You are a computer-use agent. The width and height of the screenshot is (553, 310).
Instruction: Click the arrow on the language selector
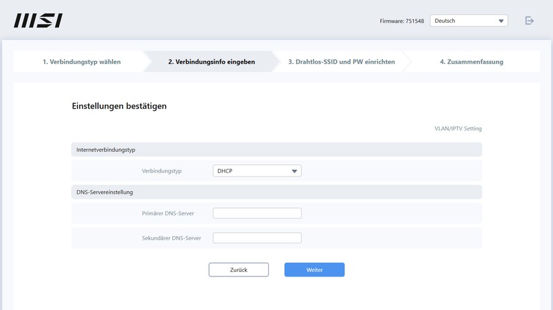[x=501, y=21]
